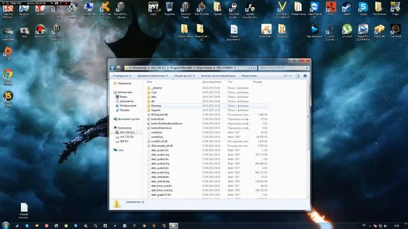The image size is (408, 229).
Task: Select the Fraps desktop shortcut
Action: pyautogui.click(x=395, y=9)
